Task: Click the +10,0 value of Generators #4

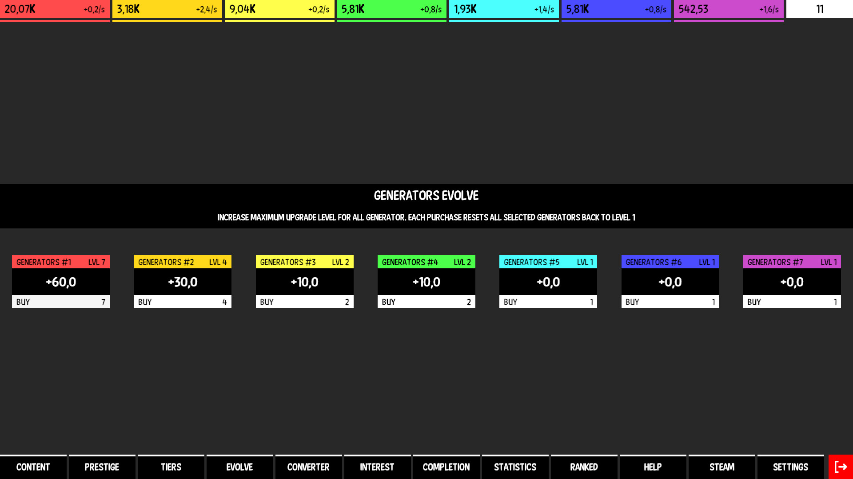Action: [x=426, y=282]
